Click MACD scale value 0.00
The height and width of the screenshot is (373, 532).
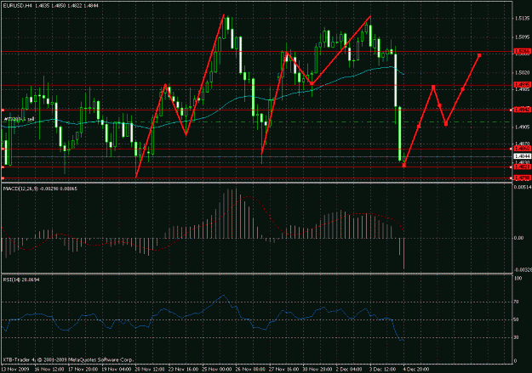(x=518, y=238)
